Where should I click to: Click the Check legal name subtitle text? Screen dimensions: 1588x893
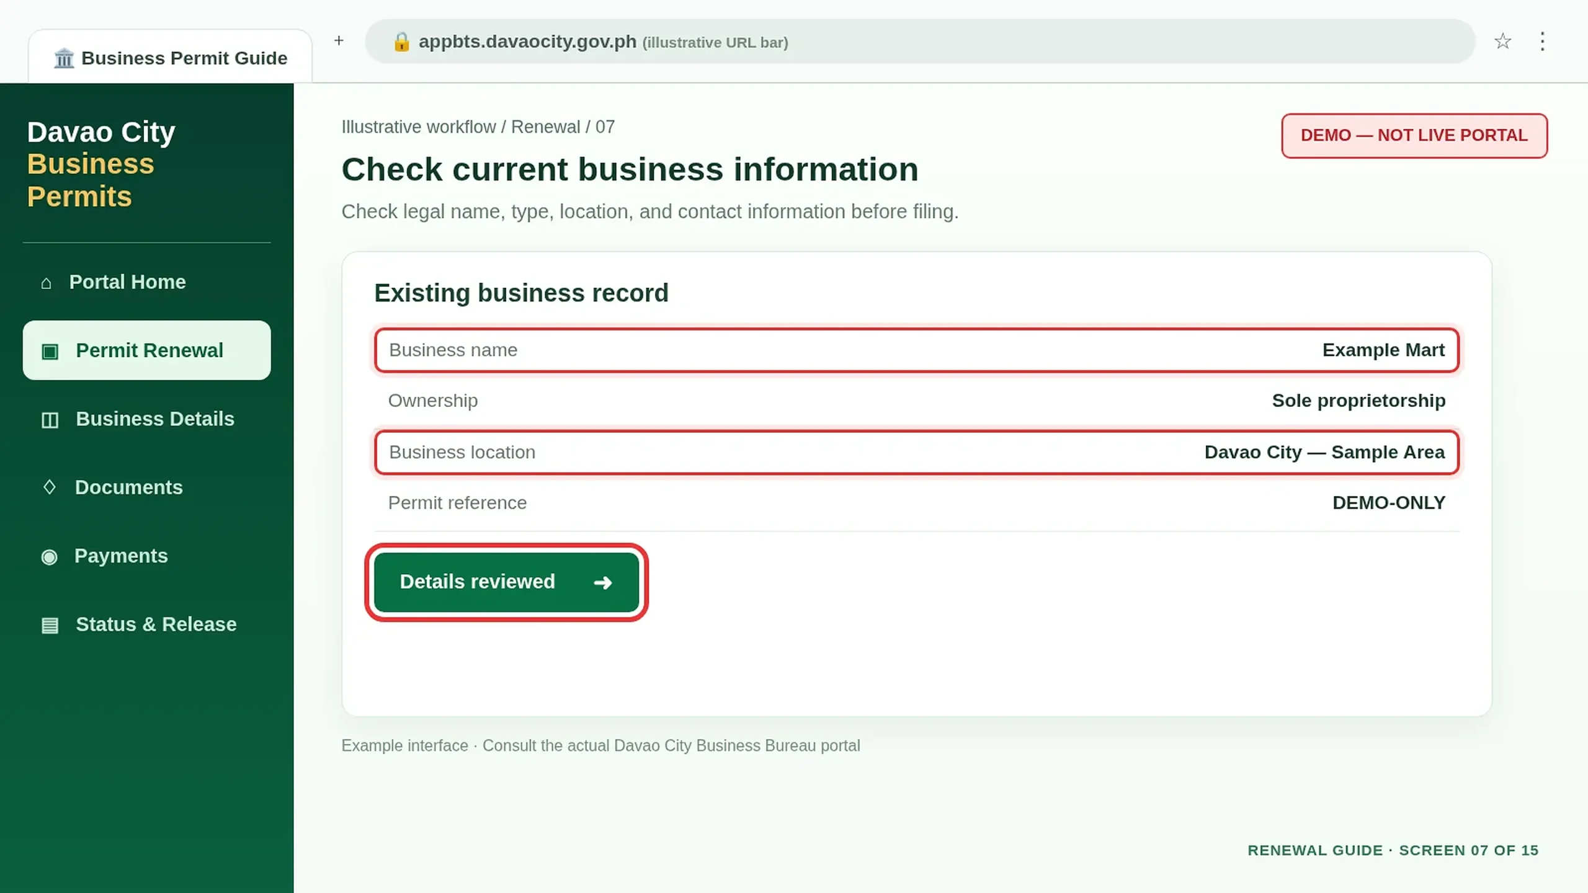tap(649, 212)
